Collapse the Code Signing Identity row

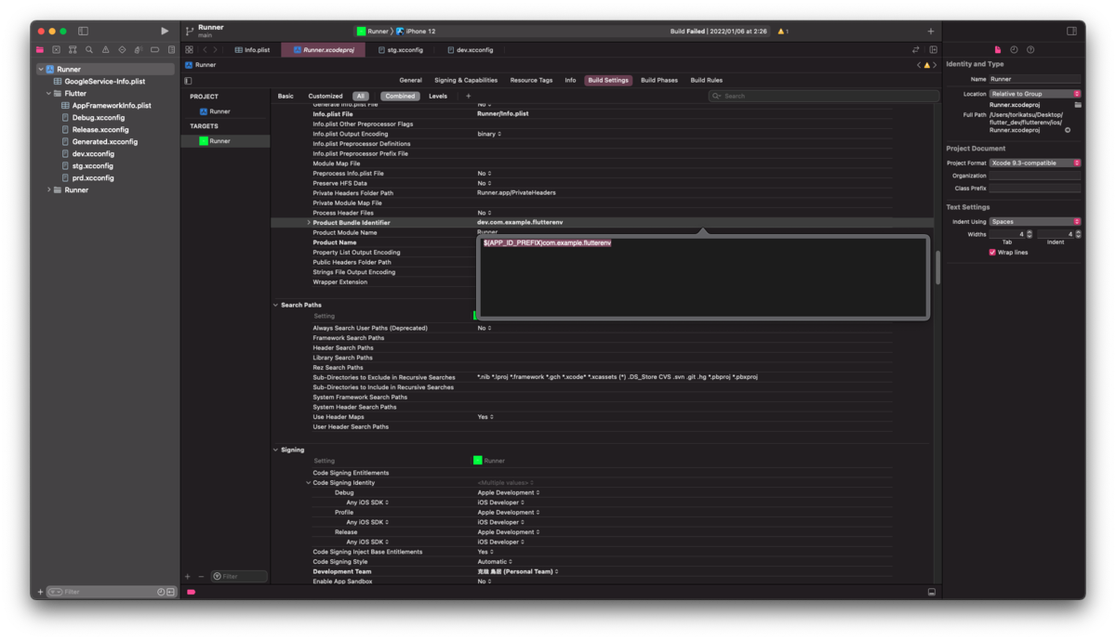point(309,483)
